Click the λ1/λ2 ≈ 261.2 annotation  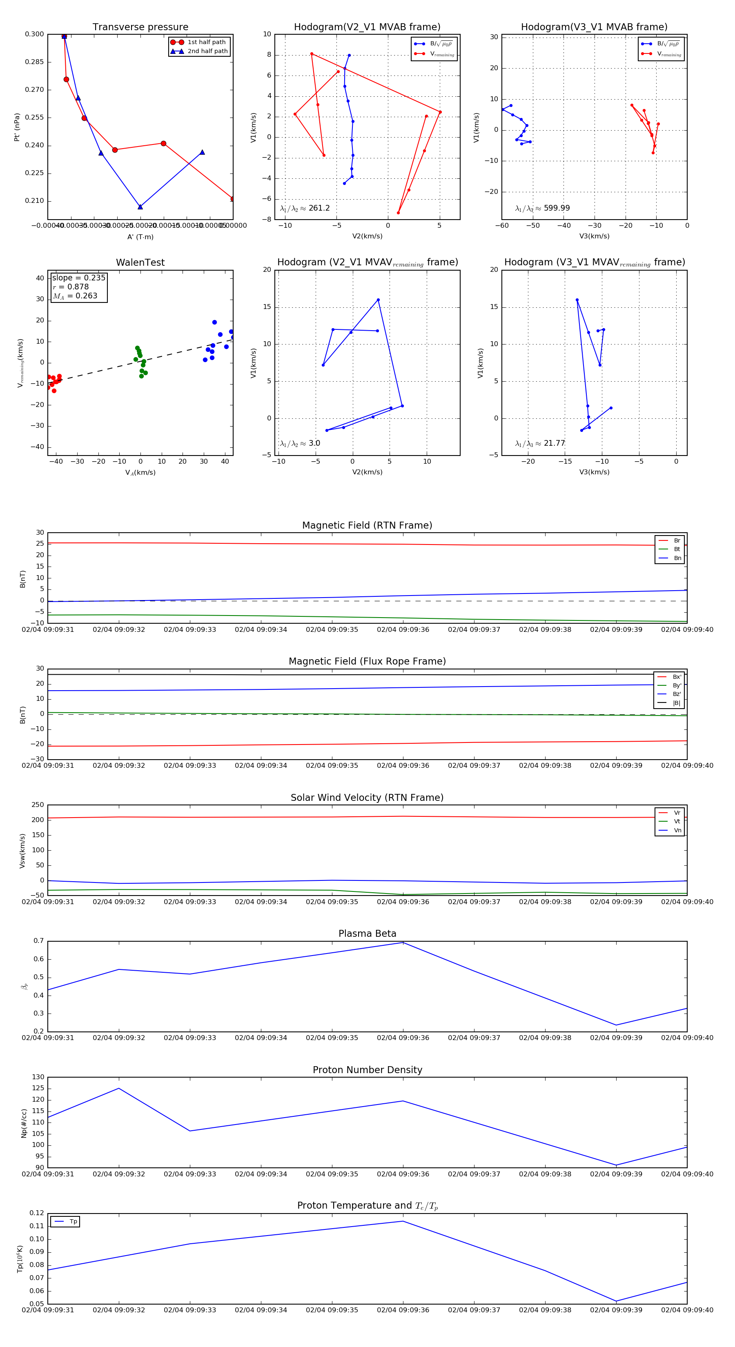coord(305,208)
